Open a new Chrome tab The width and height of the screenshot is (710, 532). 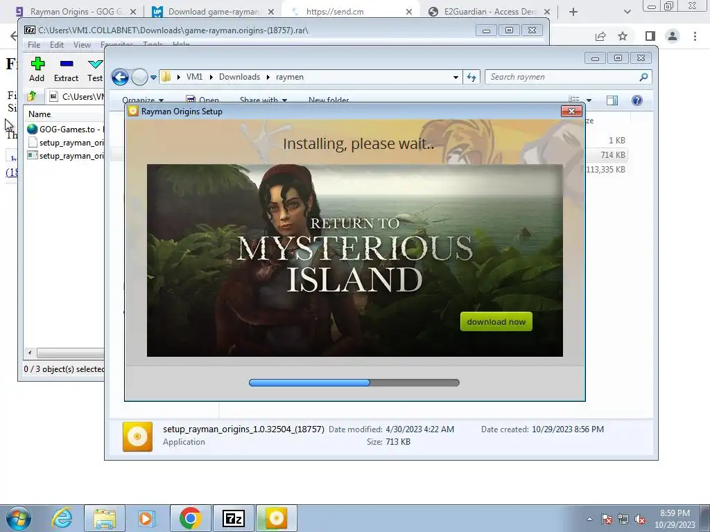[573, 12]
